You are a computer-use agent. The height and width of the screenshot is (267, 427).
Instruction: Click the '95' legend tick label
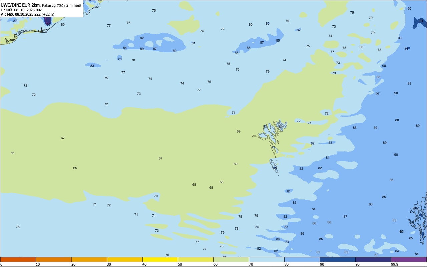click(358, 264)
